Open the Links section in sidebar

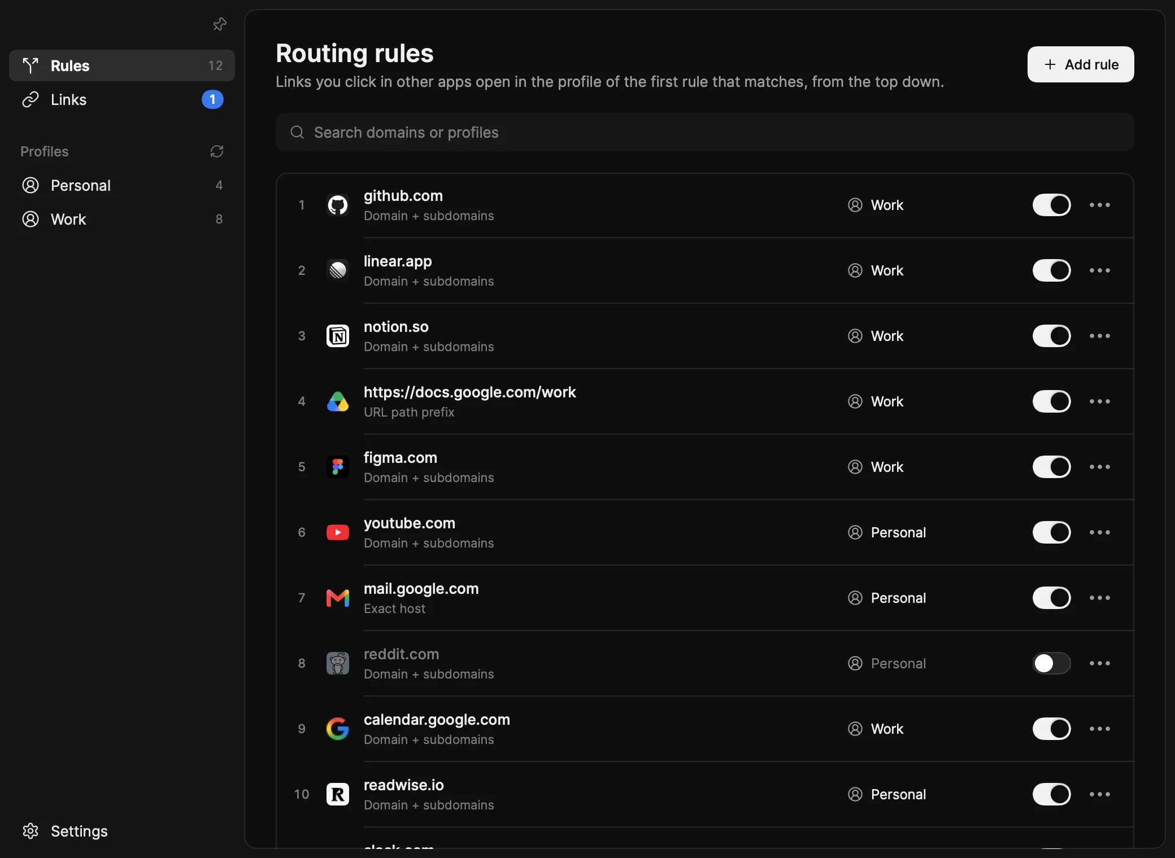click(122, 99)
